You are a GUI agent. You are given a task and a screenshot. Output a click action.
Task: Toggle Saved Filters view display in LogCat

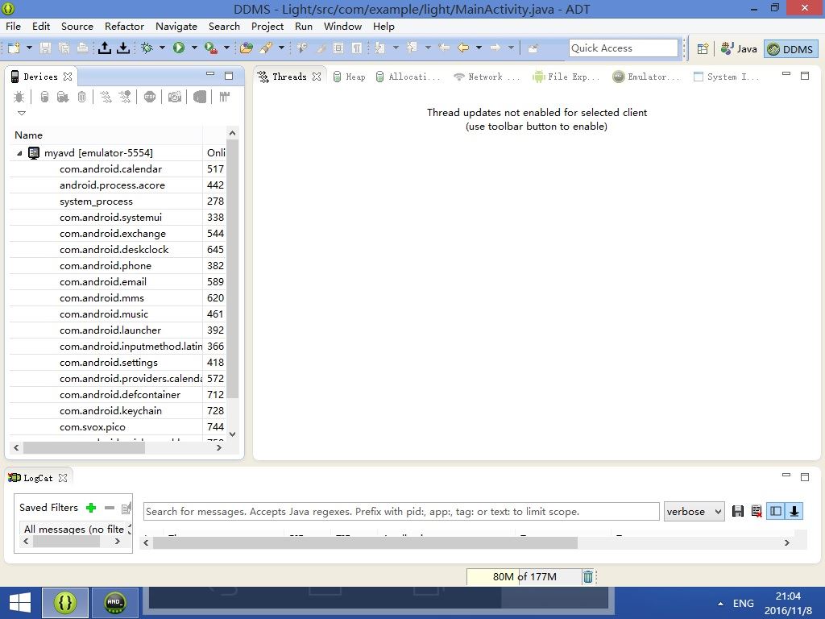[x=776, y=511]
